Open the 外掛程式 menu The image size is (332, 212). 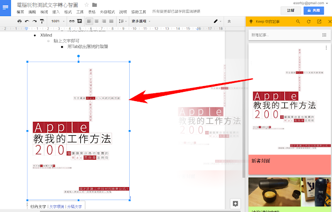(x=107, y=12)
